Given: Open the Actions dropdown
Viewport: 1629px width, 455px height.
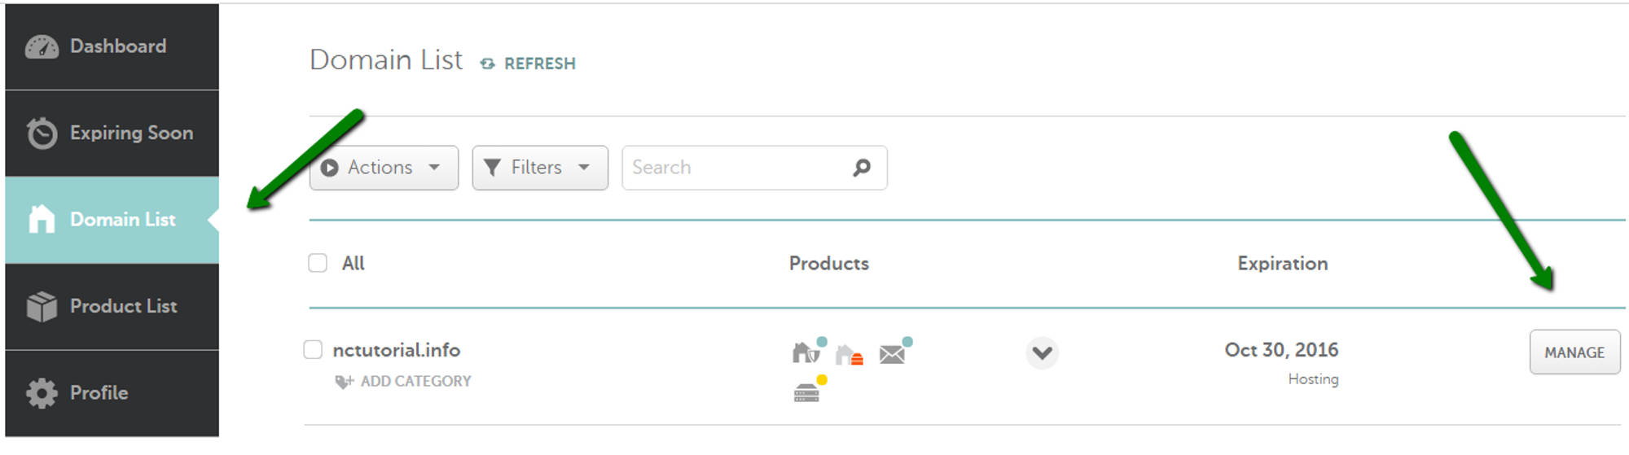Looking at the screenshot, I should (384, 168).
